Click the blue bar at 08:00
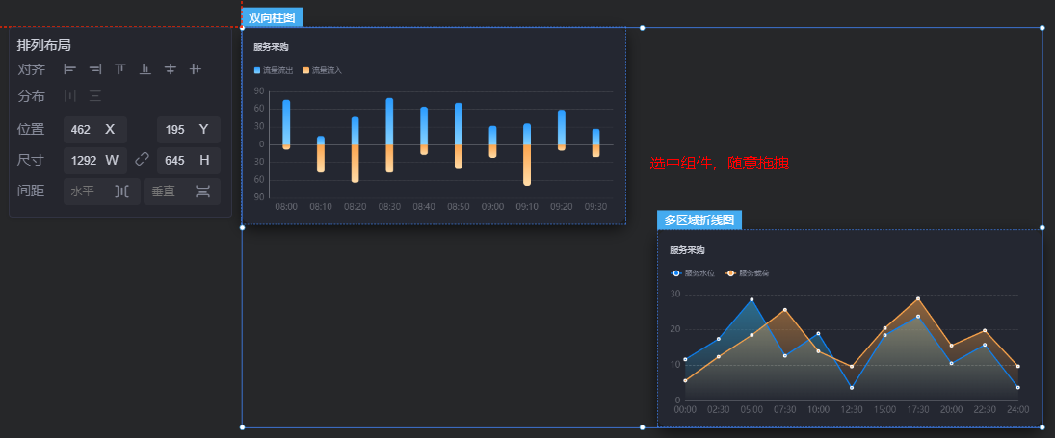The width and height of the screenshot is (1055, 438). click(x=286, y=122)
